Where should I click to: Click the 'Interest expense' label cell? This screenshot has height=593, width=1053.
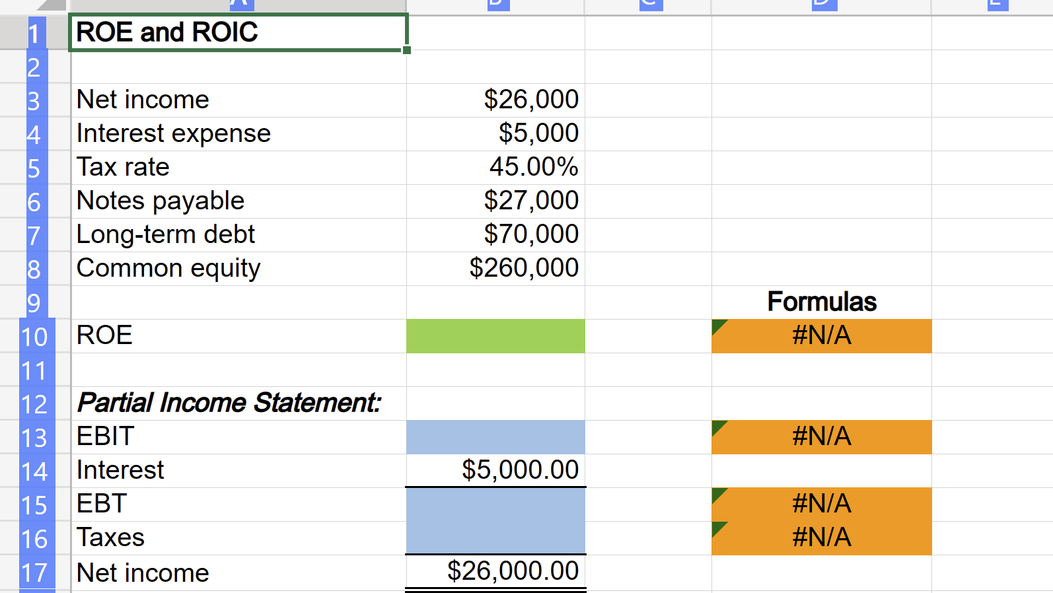[238, 134]
